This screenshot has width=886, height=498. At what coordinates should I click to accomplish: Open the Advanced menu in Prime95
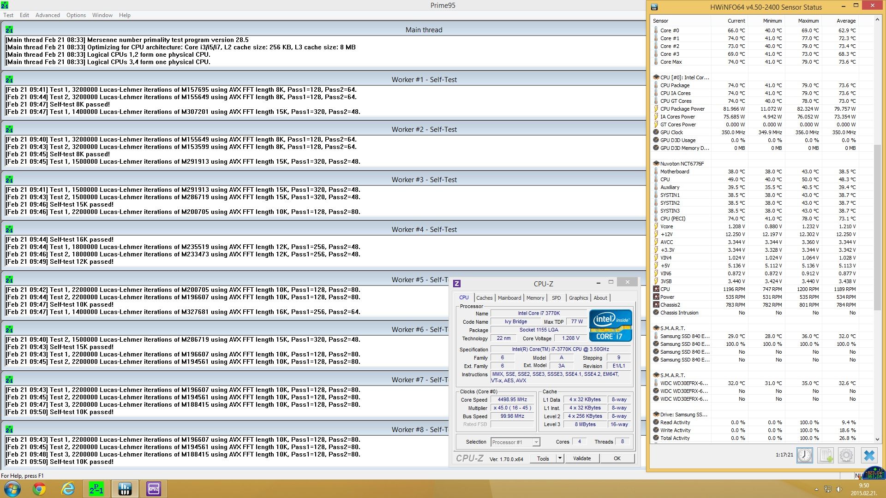[48, 15]
